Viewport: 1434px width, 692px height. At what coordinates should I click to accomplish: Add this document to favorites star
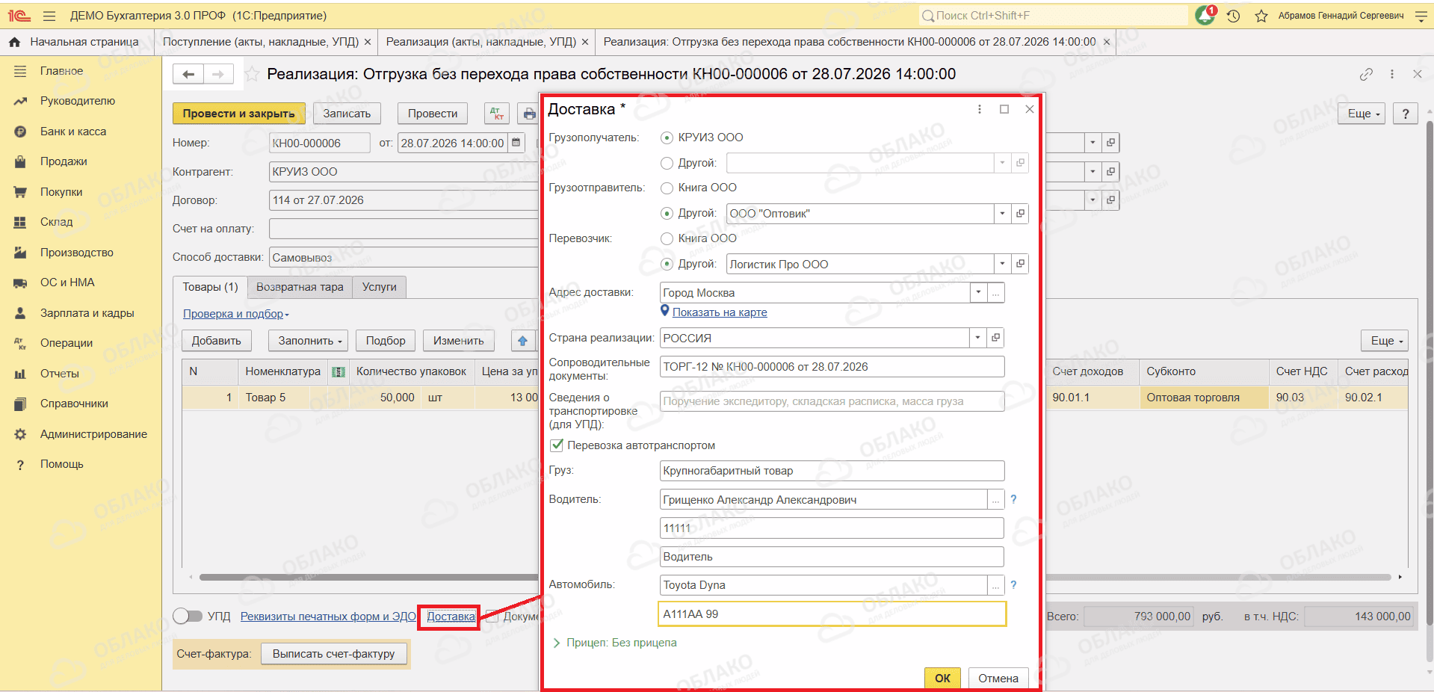point(253,74)
